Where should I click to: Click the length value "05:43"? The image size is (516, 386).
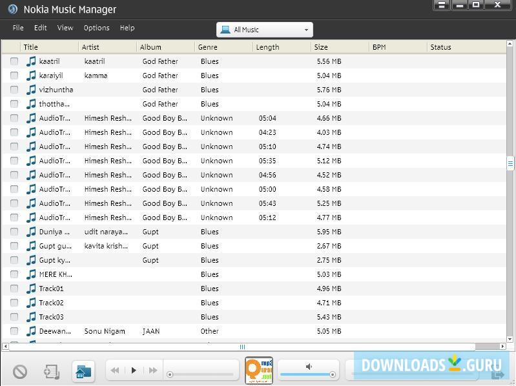point(267,203)
